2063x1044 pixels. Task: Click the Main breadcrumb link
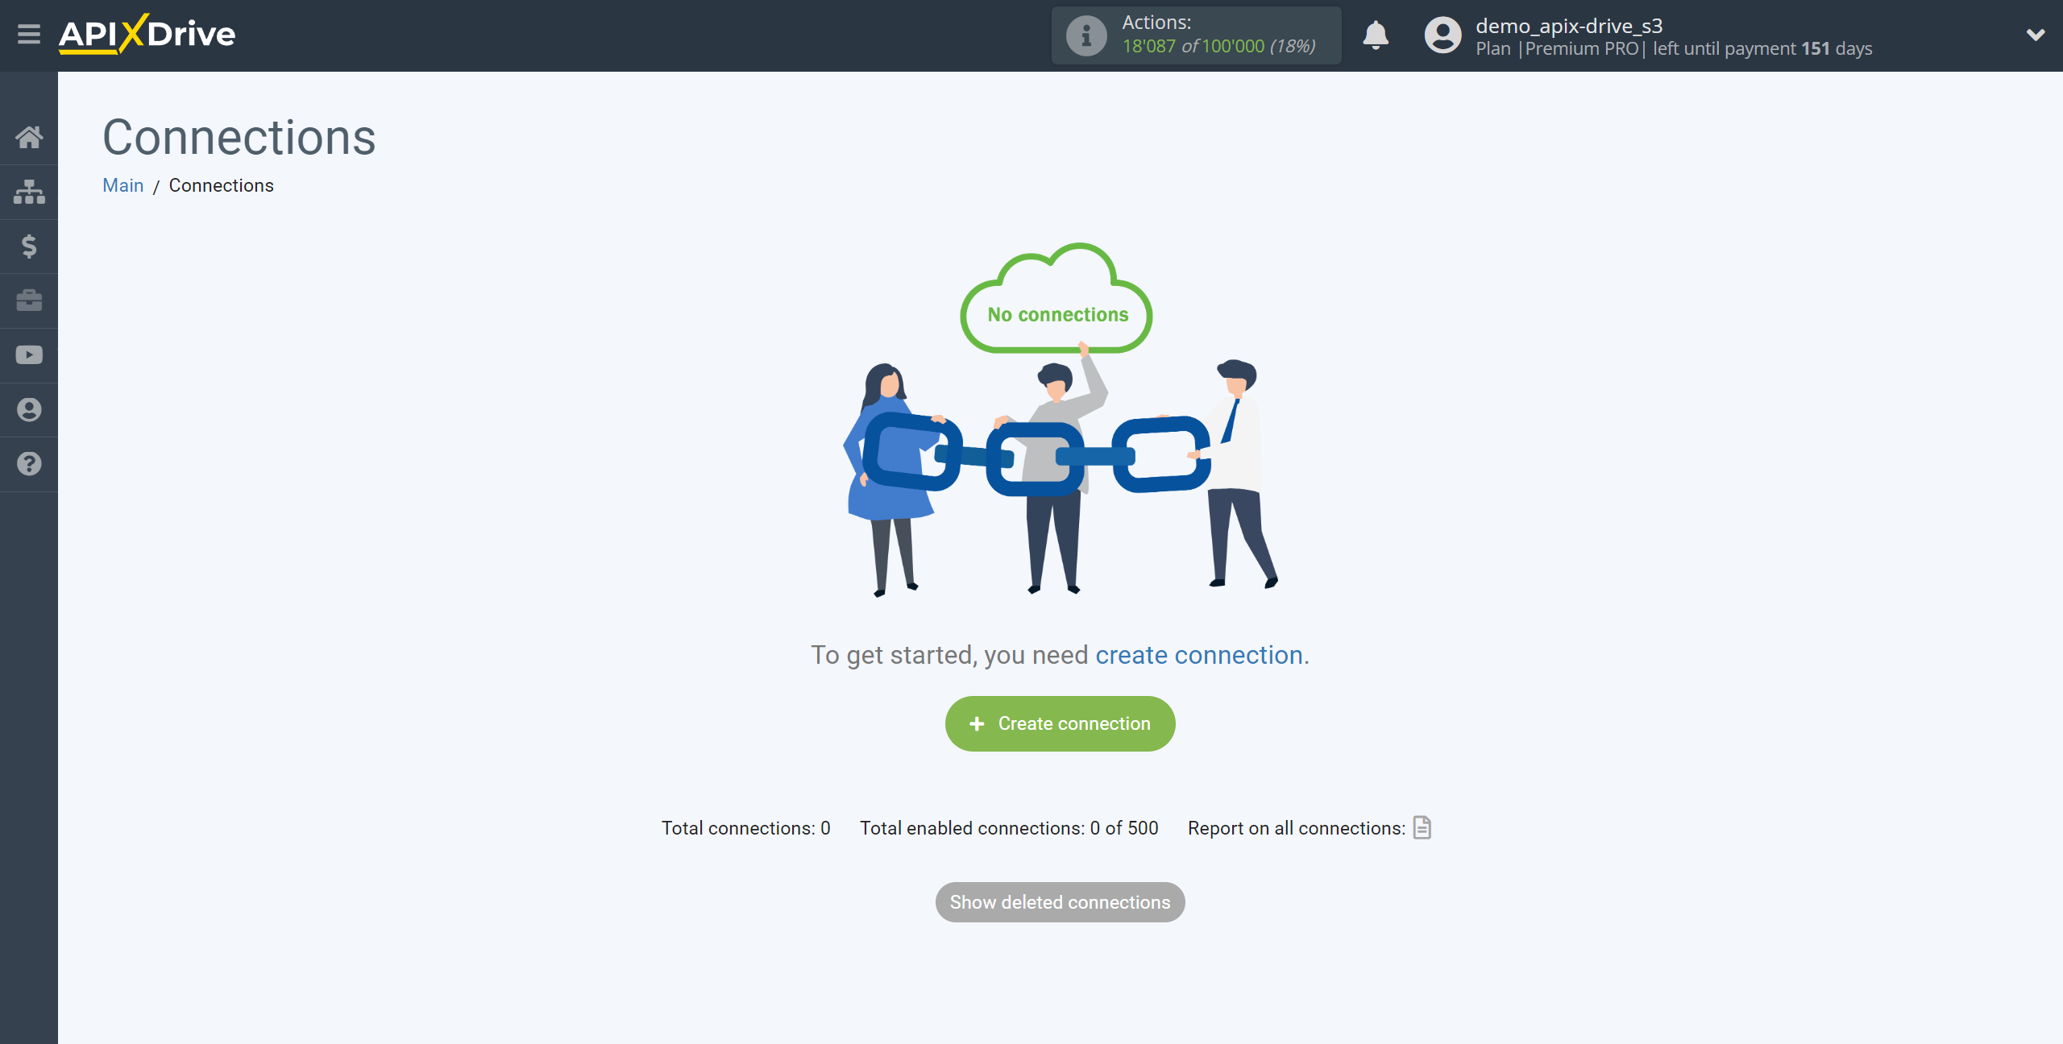coord(122,185)
